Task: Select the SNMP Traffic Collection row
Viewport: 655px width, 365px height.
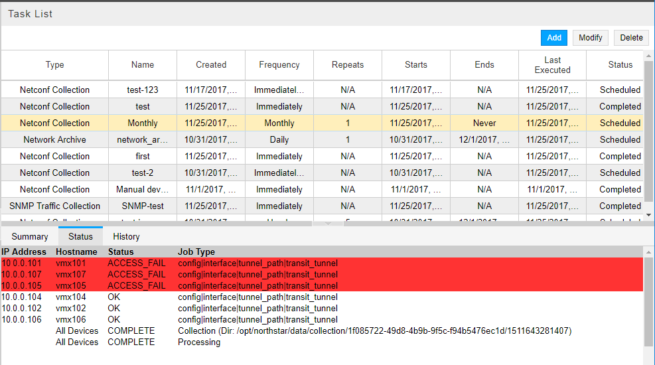Action: tap(54, 206)
